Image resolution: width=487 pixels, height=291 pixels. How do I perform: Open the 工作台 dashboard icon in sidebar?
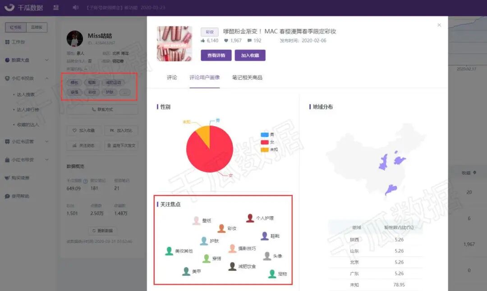pos(7,42)
